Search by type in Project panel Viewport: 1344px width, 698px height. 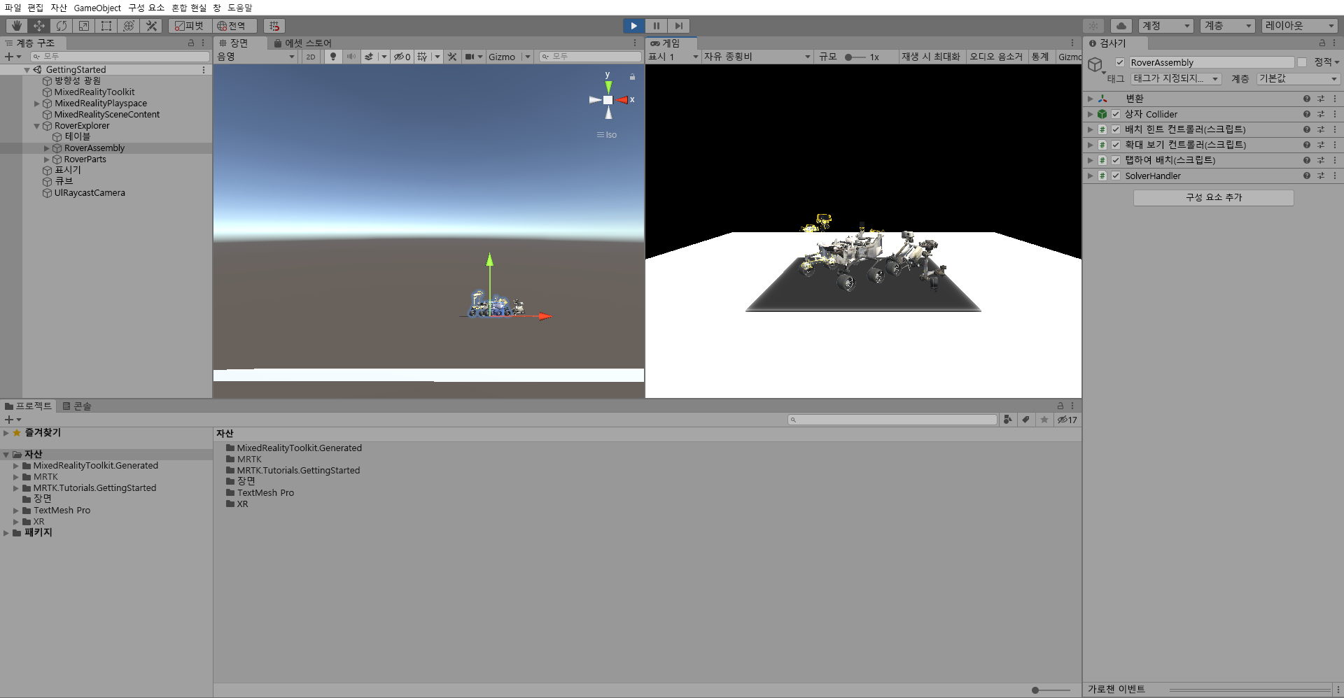(x=1007, y=420)
